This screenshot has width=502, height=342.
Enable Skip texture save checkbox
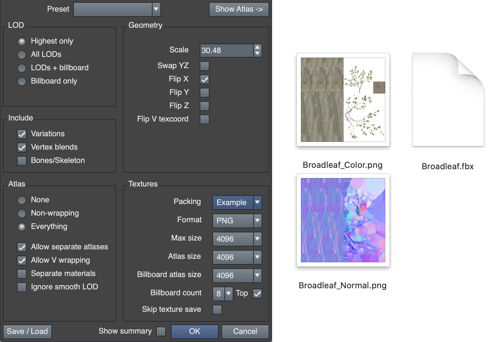[217, 310]
